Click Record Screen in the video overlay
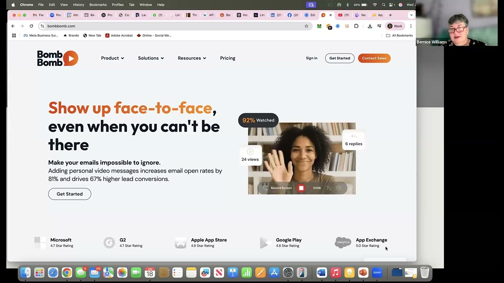504x283 pixels. [278, 188]
